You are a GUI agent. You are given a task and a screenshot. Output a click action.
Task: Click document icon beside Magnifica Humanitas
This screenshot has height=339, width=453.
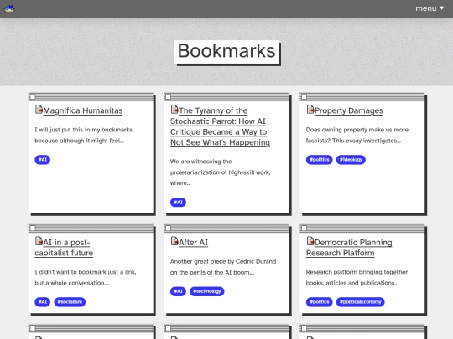point(39,110)
